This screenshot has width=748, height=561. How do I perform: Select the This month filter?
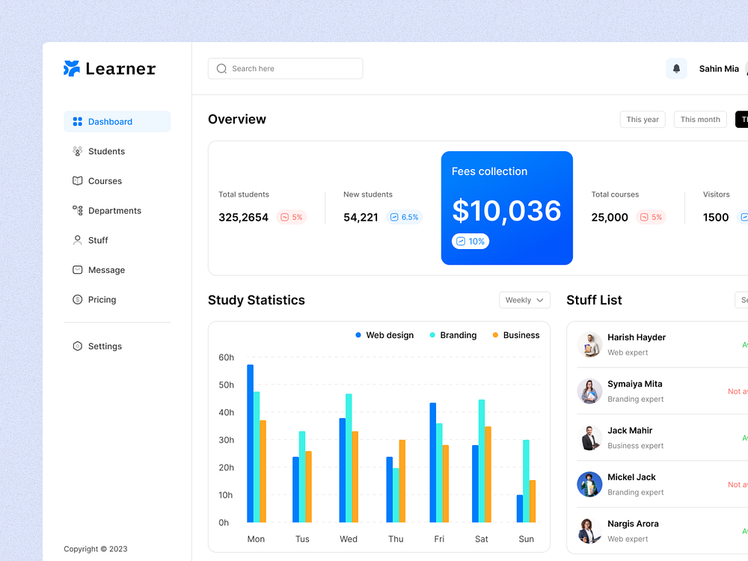[x=700, y=120]
